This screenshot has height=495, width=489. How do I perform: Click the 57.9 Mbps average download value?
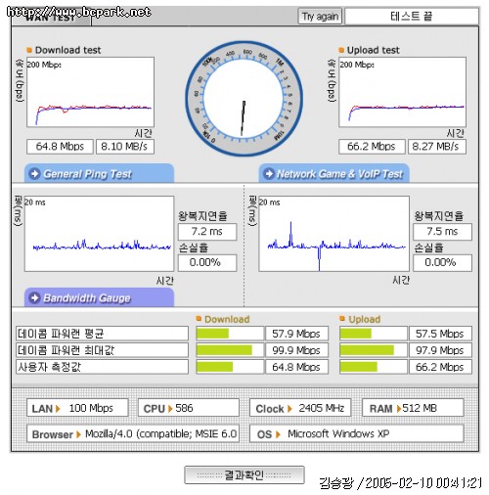(297, 334)
